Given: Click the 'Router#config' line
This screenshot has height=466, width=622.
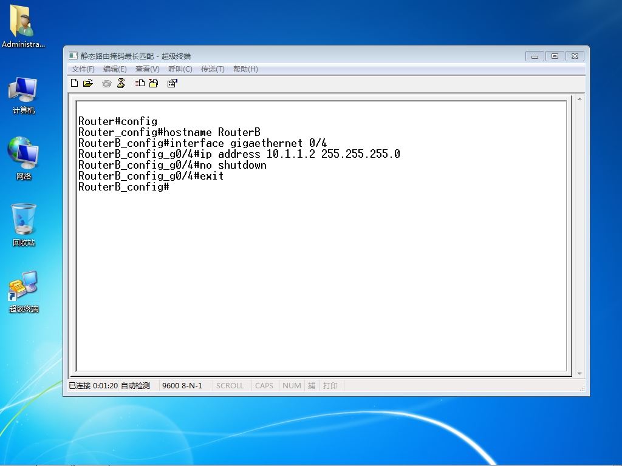Looking at the screenshot, I should click(118, 121).
